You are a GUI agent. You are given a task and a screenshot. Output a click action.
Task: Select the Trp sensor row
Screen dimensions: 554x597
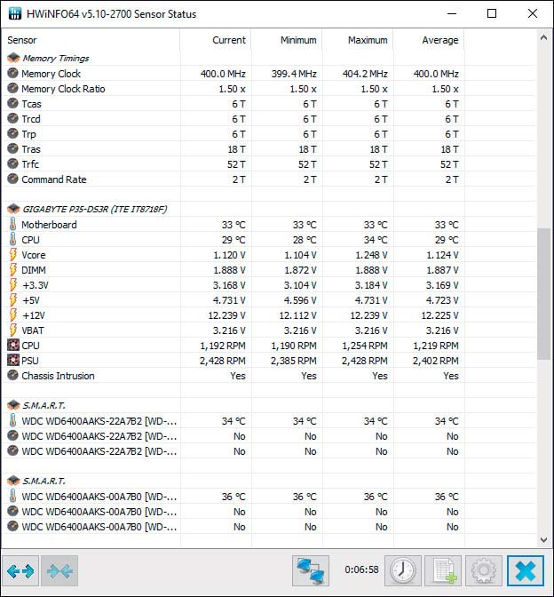click(x=269, y=134)
